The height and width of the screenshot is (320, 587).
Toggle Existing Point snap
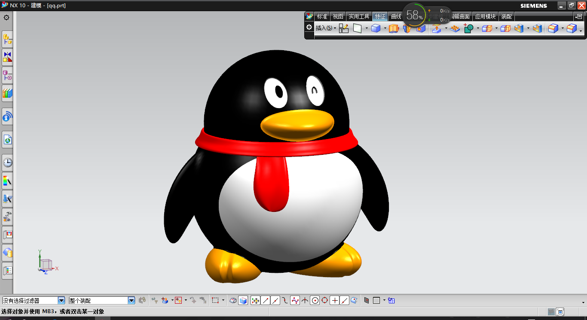(335, 301)
